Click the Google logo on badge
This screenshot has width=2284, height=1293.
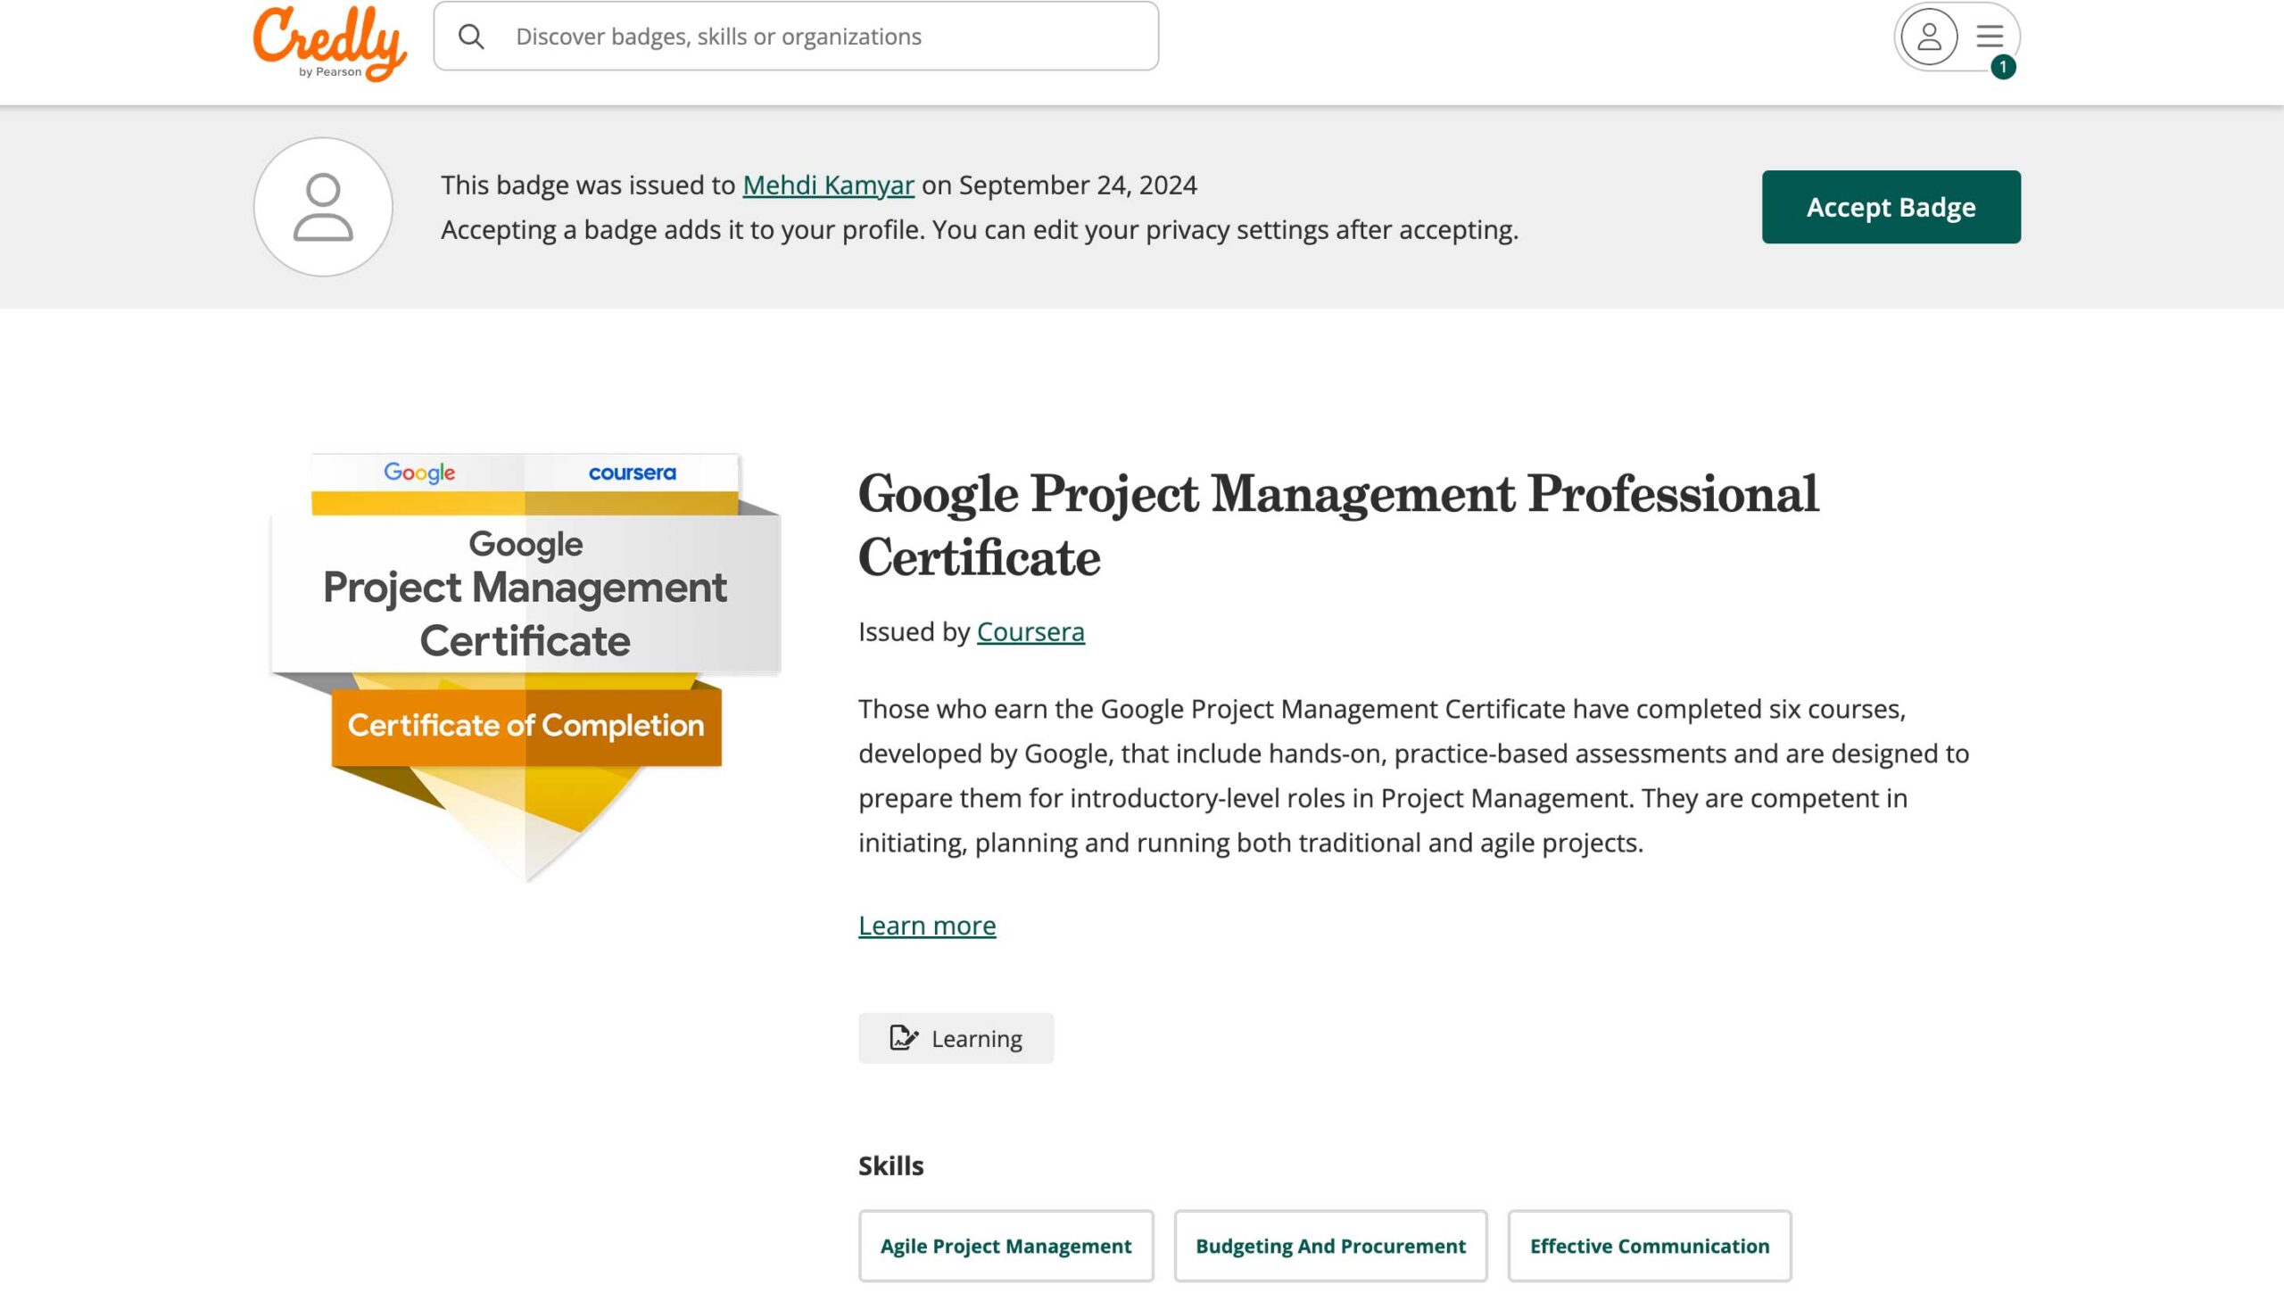[x=419, y=473]
